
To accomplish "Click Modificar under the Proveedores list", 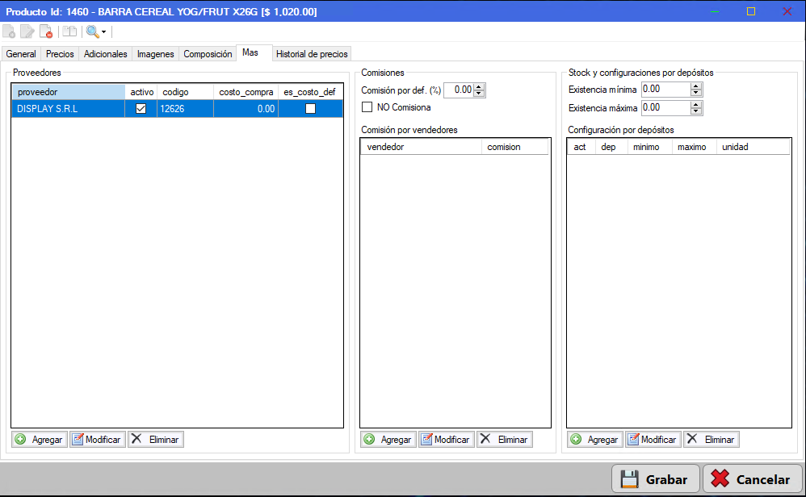I will [x=98, y=440].
